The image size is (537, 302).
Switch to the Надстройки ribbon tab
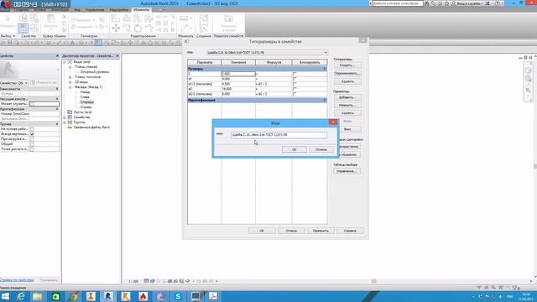pos(119,10)
